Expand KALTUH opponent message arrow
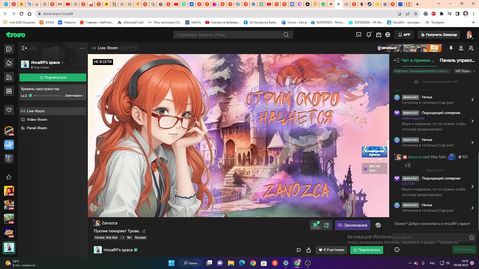Image resolution: width=479 pixels, height=269 pixels. (x=472, y=187)
